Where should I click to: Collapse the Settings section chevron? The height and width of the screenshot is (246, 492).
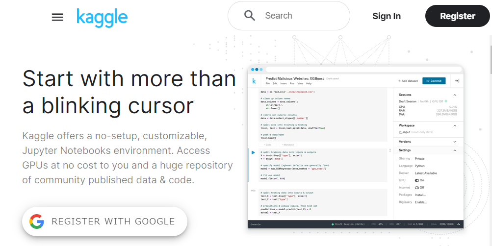[x=455, y=150]
